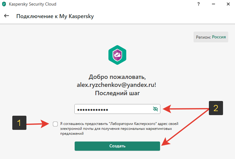Focus the password input field
The height and width of the screenshot is (159, 235).
(x=117, y=109)
